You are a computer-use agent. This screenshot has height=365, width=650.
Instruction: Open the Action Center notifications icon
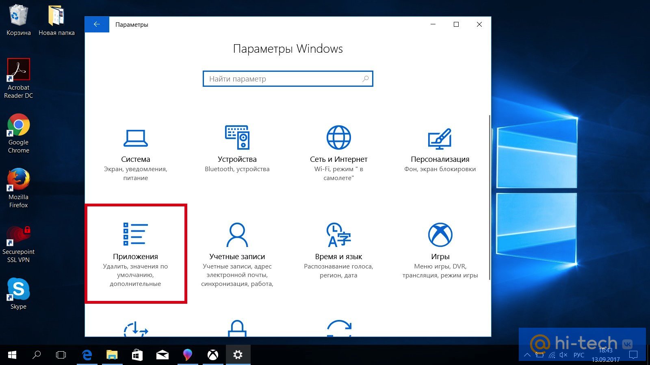(633, 355)
